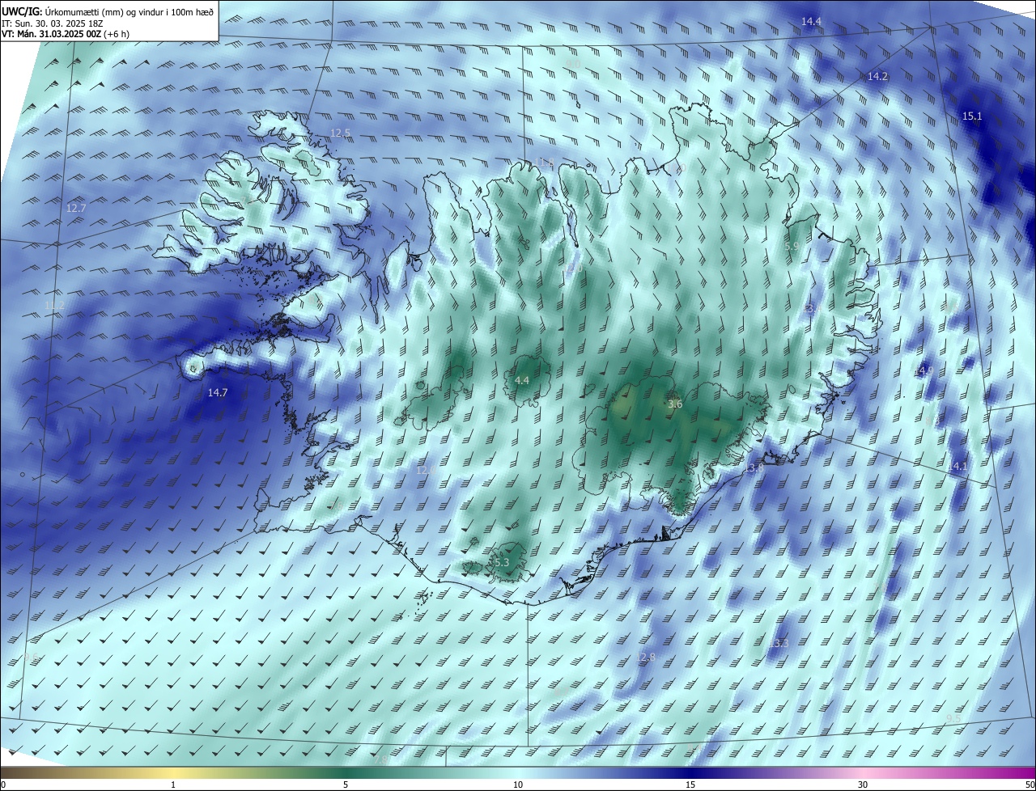Click the 12.5 value label on the map
Image resolution: width=1036 pixels, height=791 pixels.
click(341, 133)
